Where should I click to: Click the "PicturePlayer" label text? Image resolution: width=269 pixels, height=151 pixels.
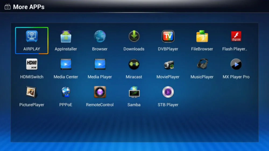click(x=32, y=105)
